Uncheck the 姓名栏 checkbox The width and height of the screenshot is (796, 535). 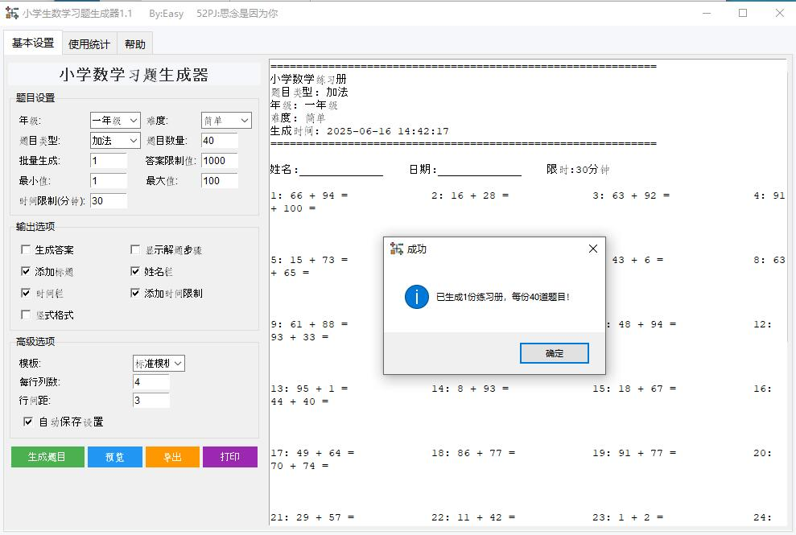(x=135, y=271)
